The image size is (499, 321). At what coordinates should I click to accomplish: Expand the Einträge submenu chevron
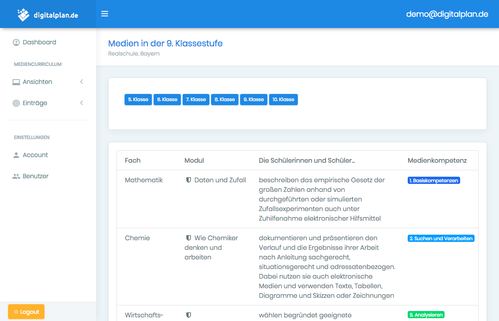click(82, 103)
